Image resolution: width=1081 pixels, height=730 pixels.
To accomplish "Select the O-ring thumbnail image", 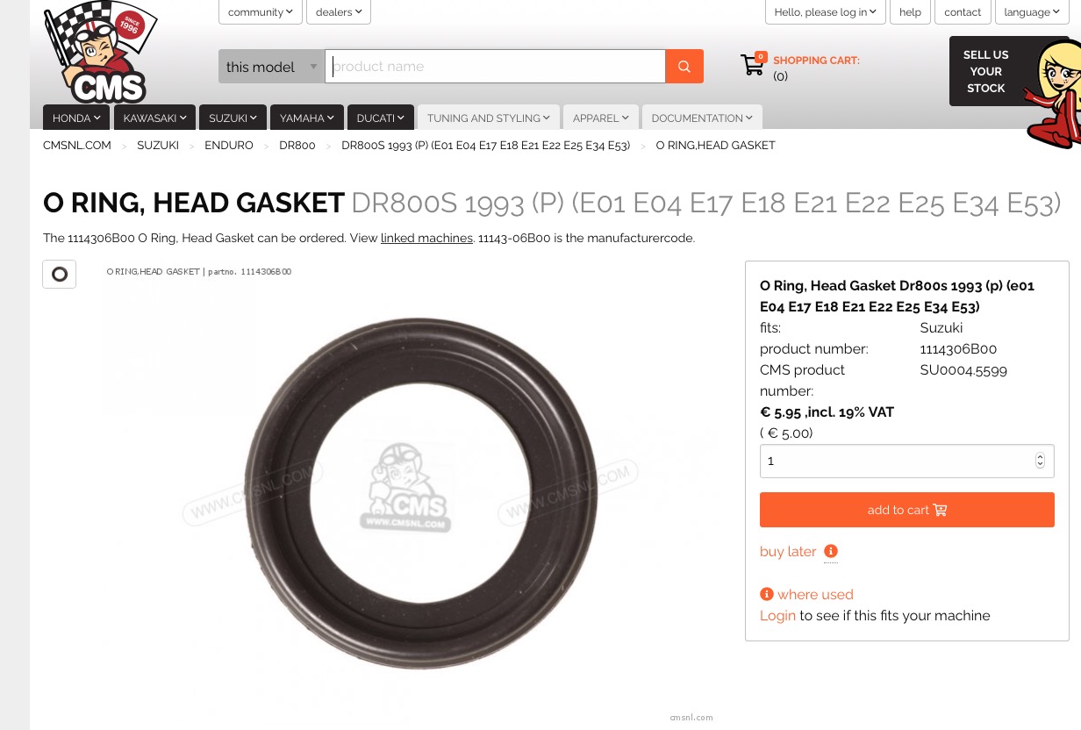I will pyautogui.click(x=60, y=275).
